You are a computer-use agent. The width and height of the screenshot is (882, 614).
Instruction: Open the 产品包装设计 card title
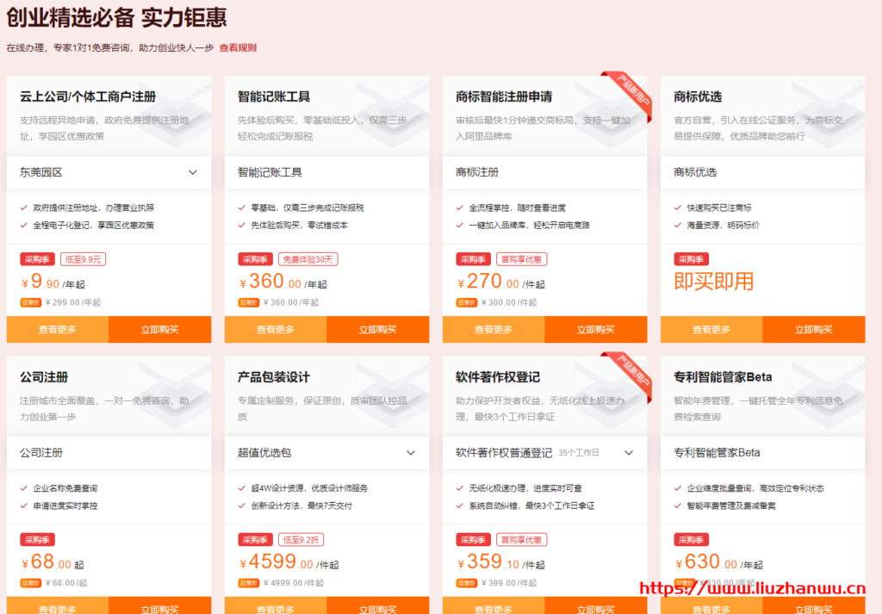tap(274, 377)
